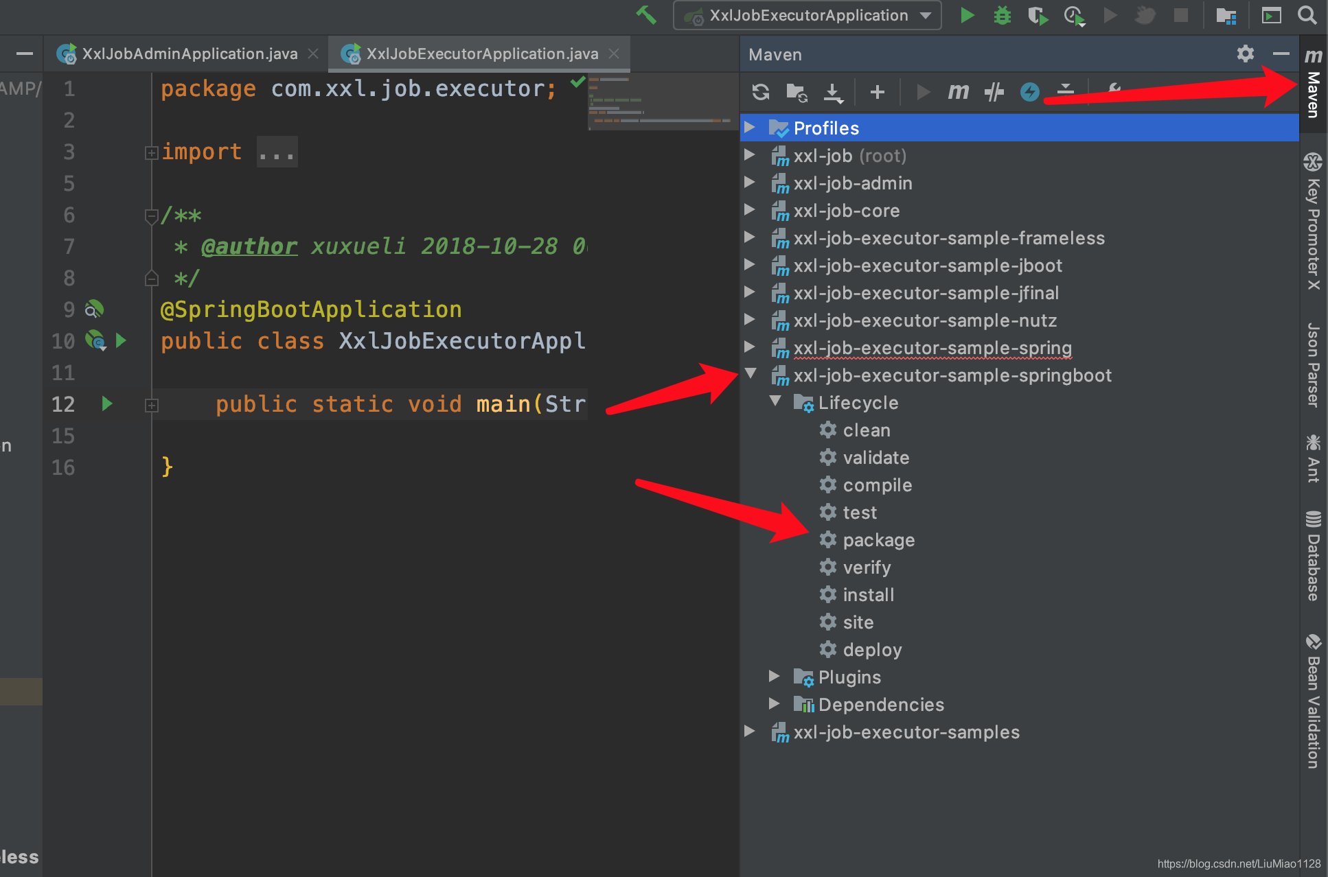Reload all Maven projects
Viewport: 1328px width, 877px height.
tap(761, 92)
